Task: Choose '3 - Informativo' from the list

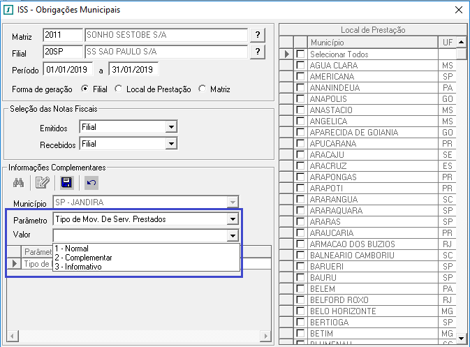Action: point(78,267)
